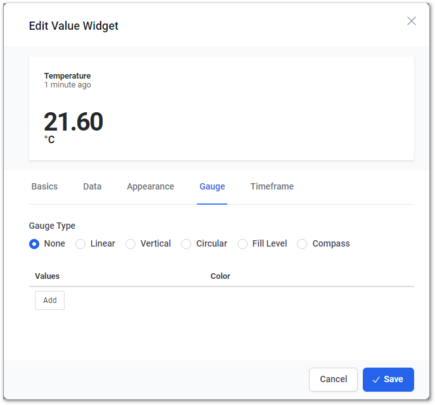Save the widget changes

click(388, 380)
